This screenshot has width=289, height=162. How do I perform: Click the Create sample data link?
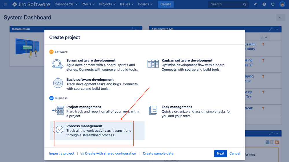coord(158,154)
